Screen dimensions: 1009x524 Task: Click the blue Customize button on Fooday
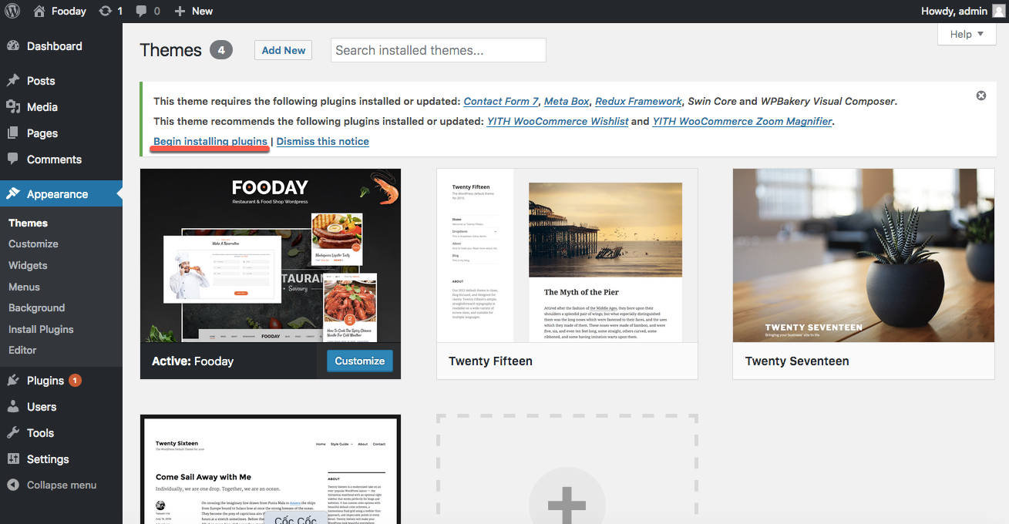point(360,361)
